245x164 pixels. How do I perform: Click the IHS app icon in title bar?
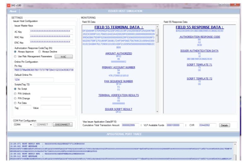click(9, 6)
